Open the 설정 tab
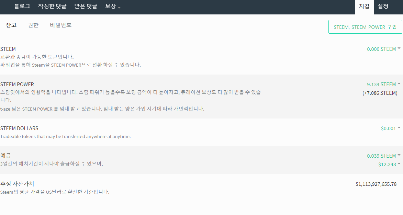Image resolution: width=403 pixels, height=215 pixels. pyautogui.click(x=383, y=6)
